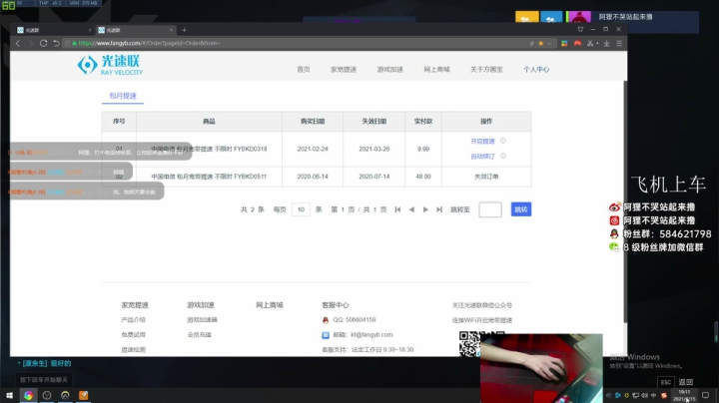Go to previous page arrow
The image size is (719, 403).
tap(411, 209)
